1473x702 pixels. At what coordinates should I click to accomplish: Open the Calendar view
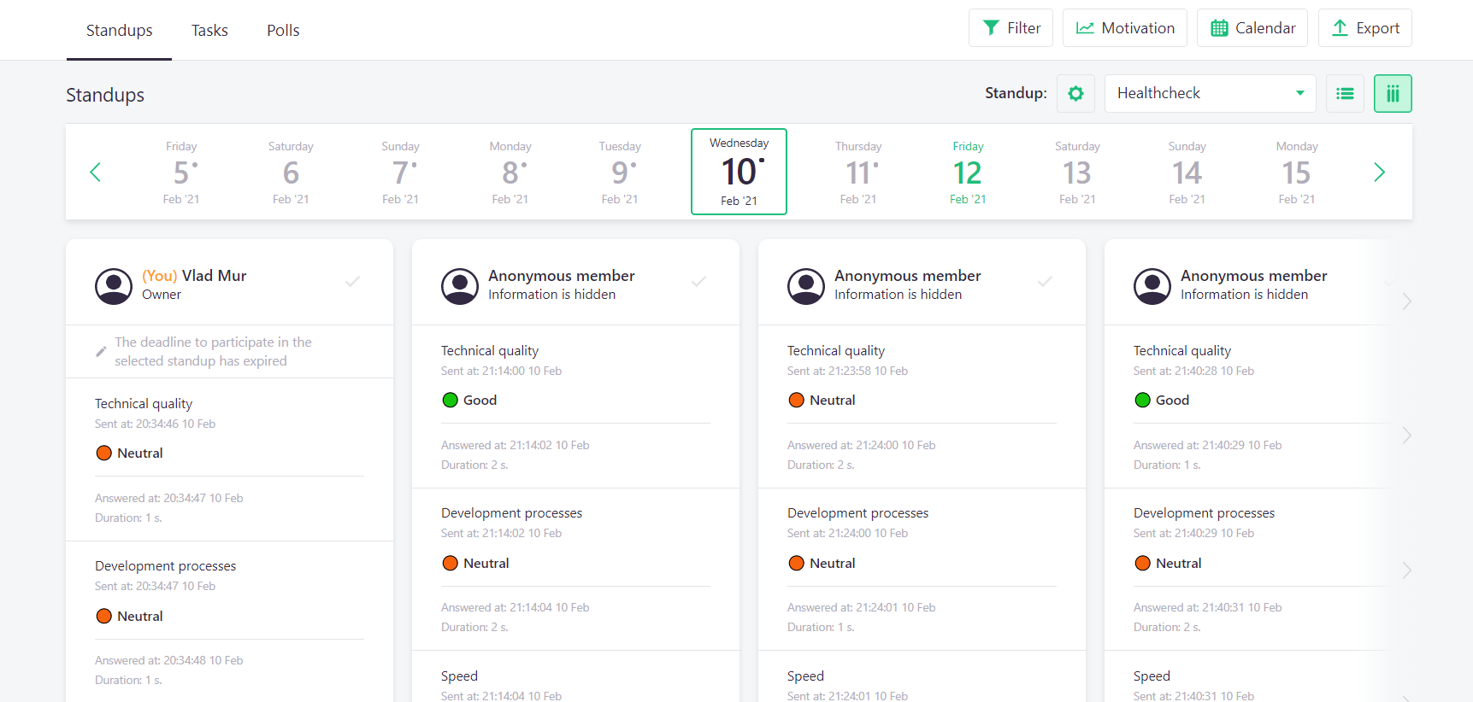(1252, 28)
